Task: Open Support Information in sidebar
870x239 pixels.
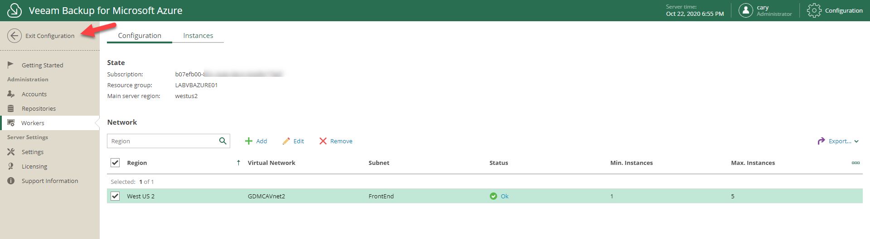Action: pos(50,181)
